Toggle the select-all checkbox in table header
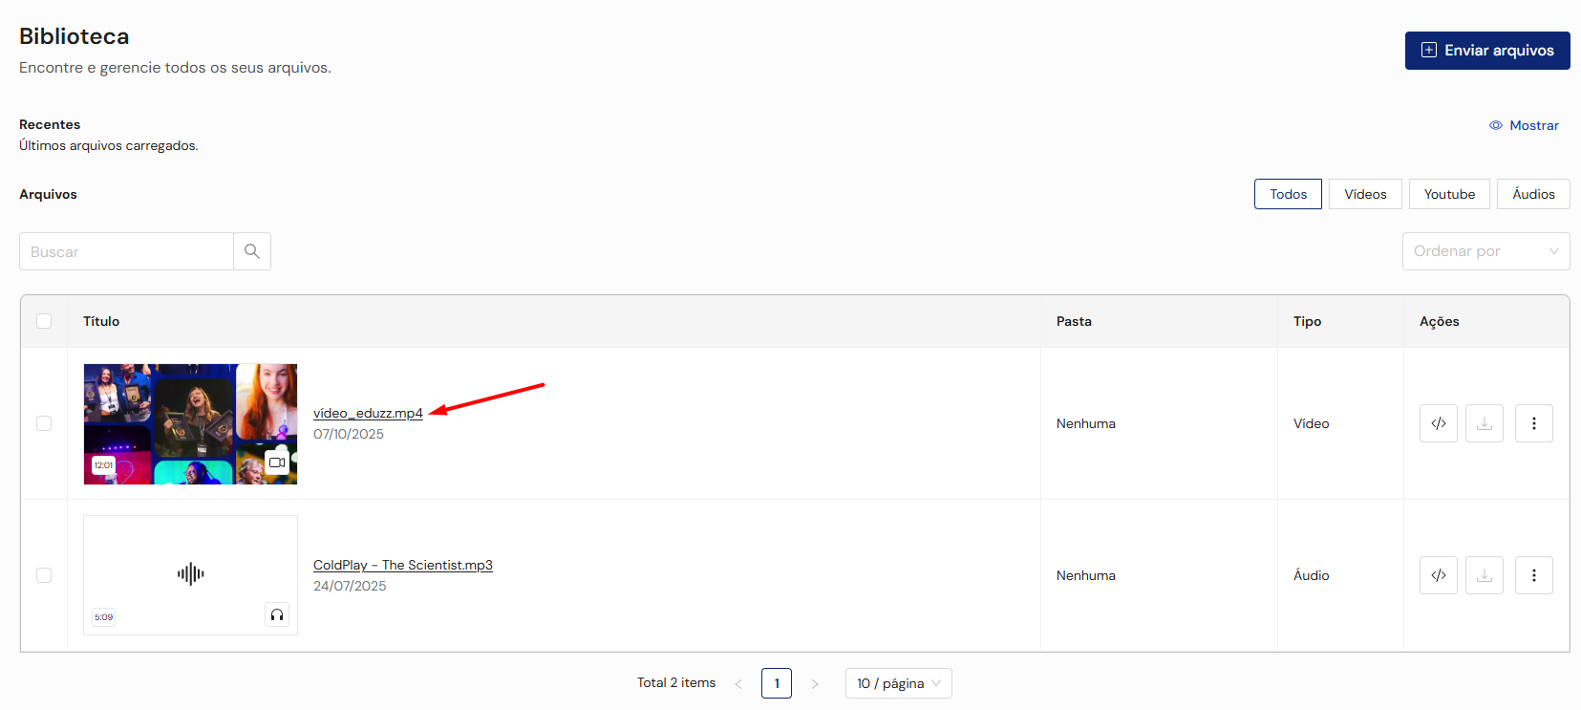Viewport: 1581px width, 710px height. click(x=44, y=321)
